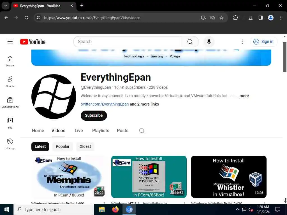Open browser profile avatar
287x215 pixels.
click(270, 18)
